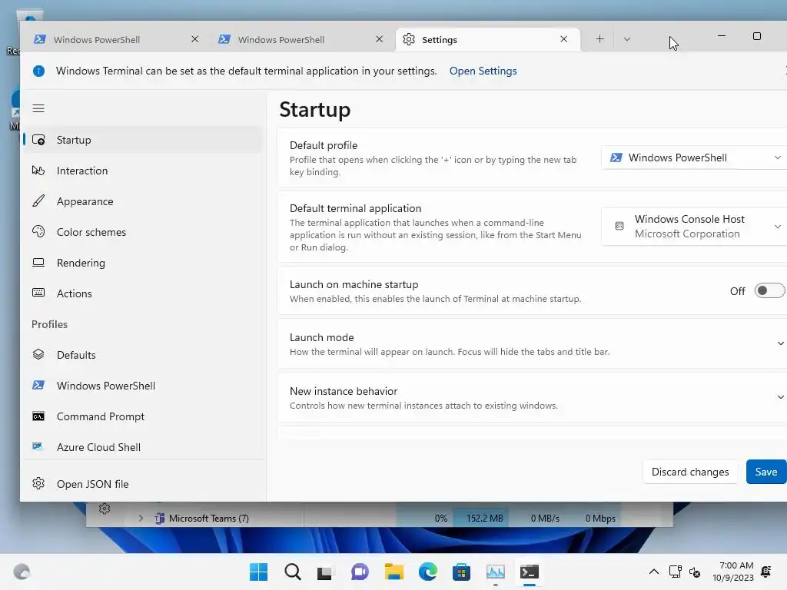Close the first Windows PowerShell tab

194,39
